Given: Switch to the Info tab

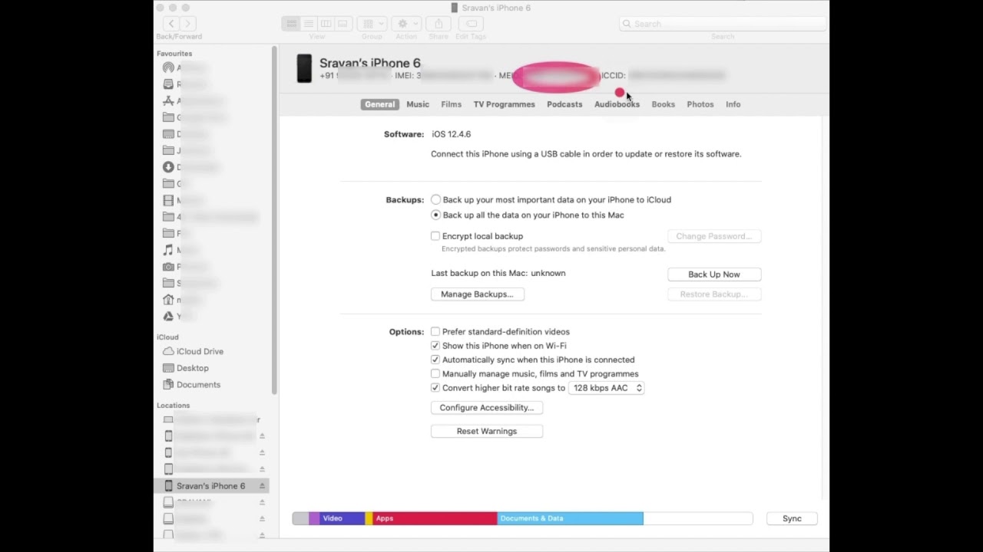Looking at the screenshot, I should point(733,104).
